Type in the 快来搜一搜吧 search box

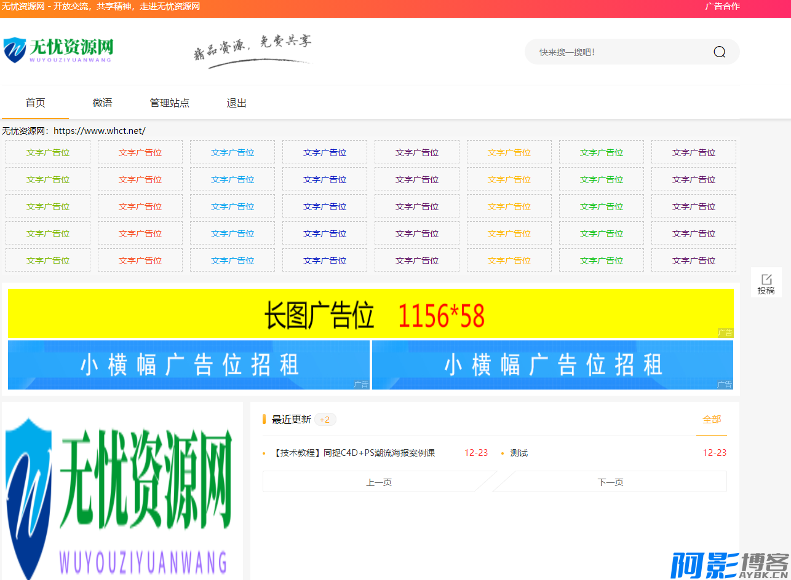tap(615, 52)
